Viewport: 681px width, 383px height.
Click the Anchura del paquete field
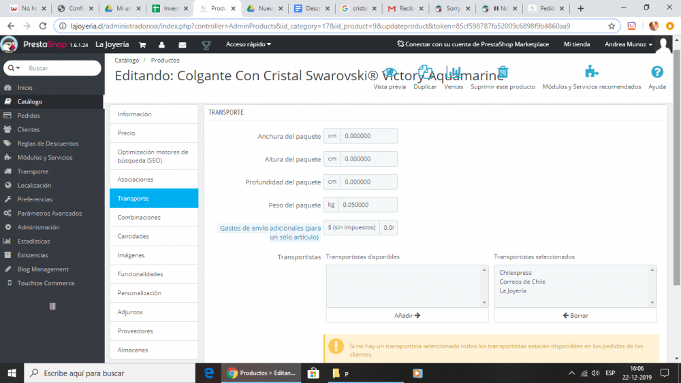point(368,136)
